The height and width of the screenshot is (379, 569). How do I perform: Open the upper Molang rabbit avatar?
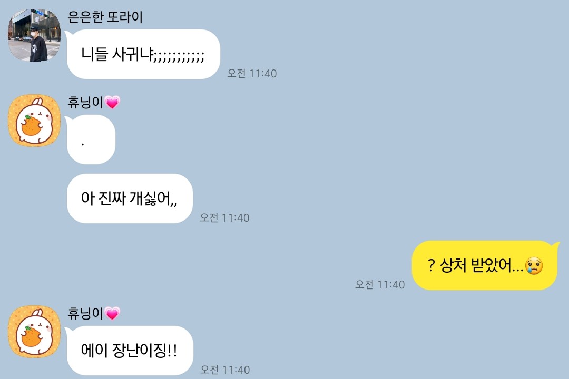tap(34, 121)
